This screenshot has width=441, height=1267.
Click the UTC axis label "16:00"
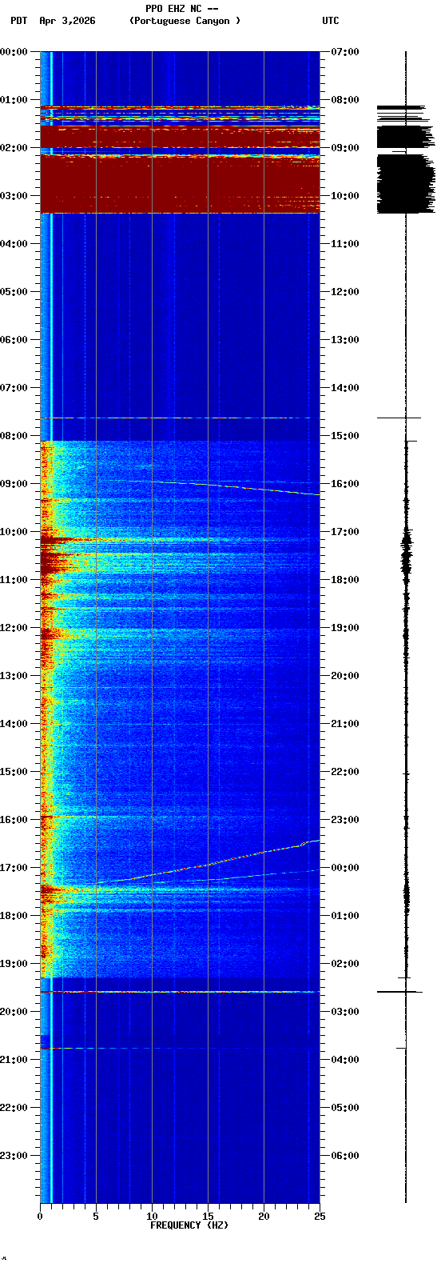(345, 484)
